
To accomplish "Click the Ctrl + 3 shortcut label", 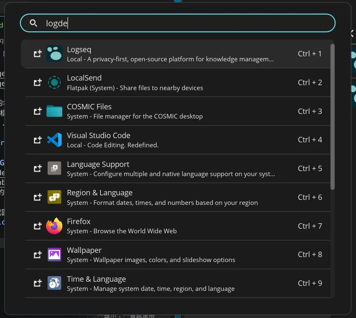I will (310, 111).
